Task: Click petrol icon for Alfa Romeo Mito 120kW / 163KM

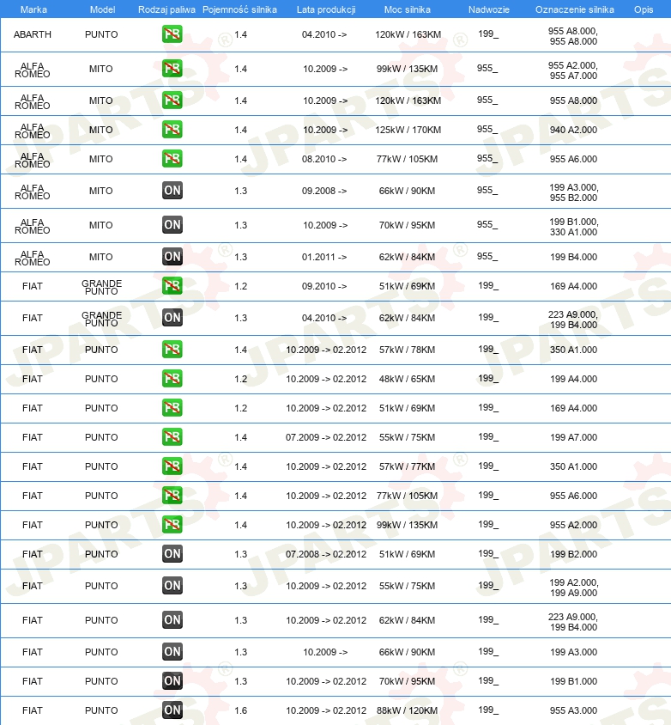Action: point(172,100)
